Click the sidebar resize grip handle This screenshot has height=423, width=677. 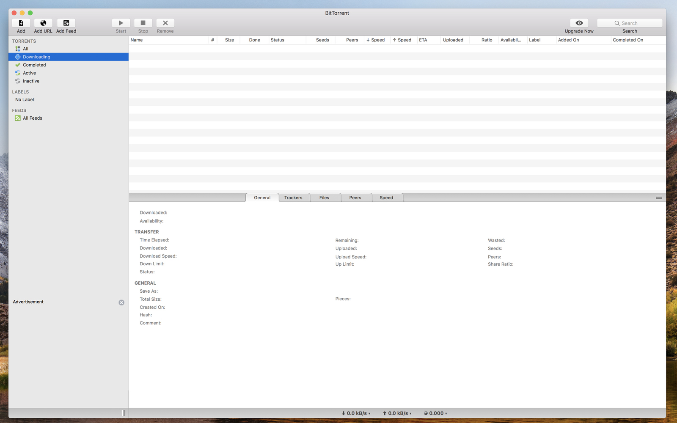click(123, 413)
